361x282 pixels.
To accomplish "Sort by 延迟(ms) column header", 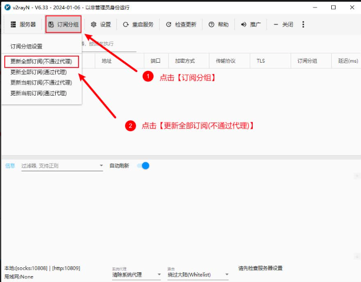I will (348, 61).
